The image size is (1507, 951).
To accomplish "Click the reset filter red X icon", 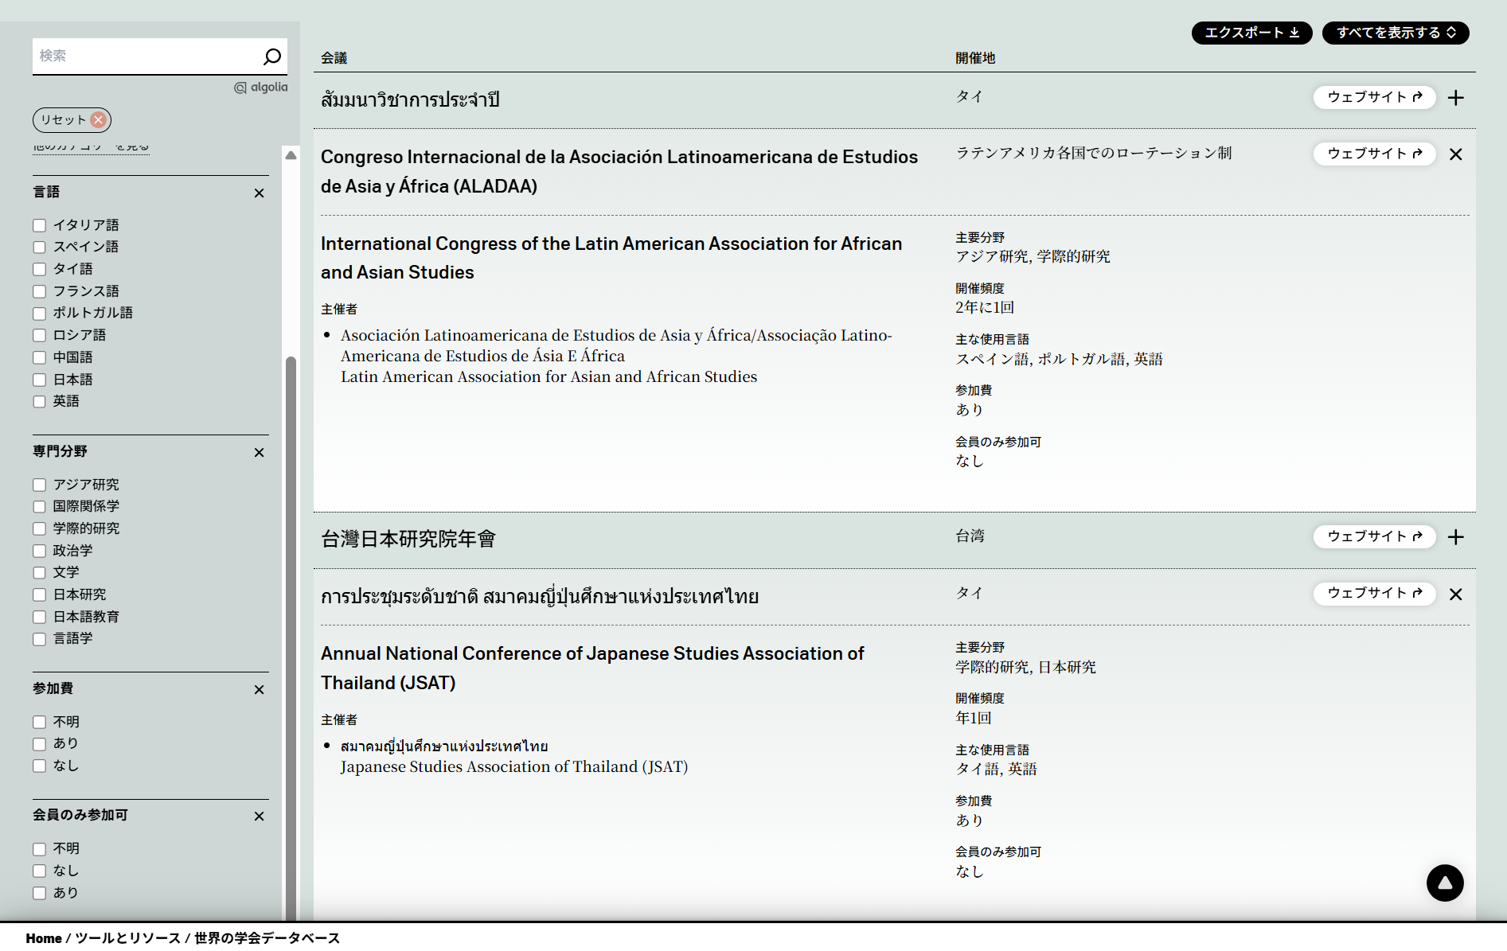I will tap(98, 120).
